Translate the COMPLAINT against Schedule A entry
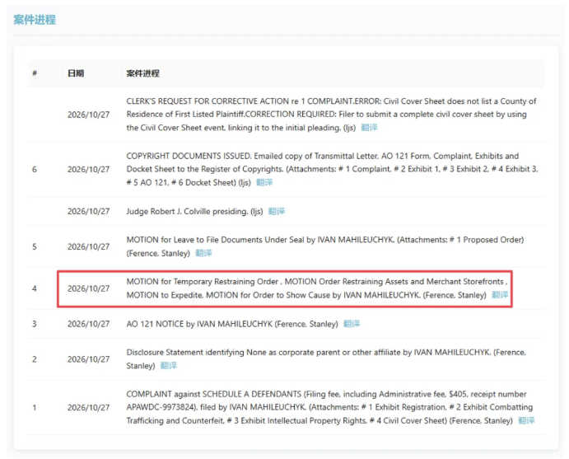 526,420
